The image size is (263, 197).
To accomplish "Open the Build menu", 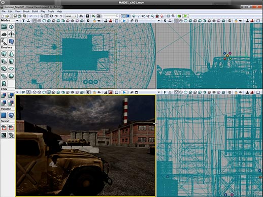I will (x=35, y=11).
